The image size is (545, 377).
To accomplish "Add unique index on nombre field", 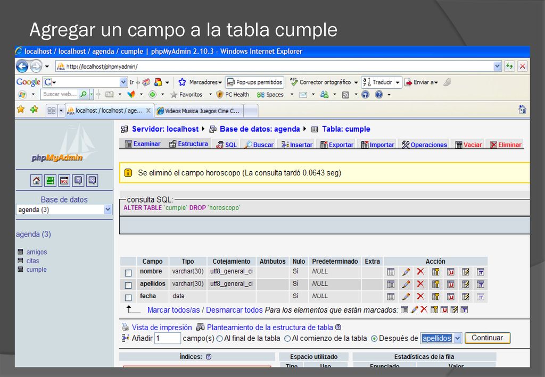I will pyautogui.click(x=450, y=272).
